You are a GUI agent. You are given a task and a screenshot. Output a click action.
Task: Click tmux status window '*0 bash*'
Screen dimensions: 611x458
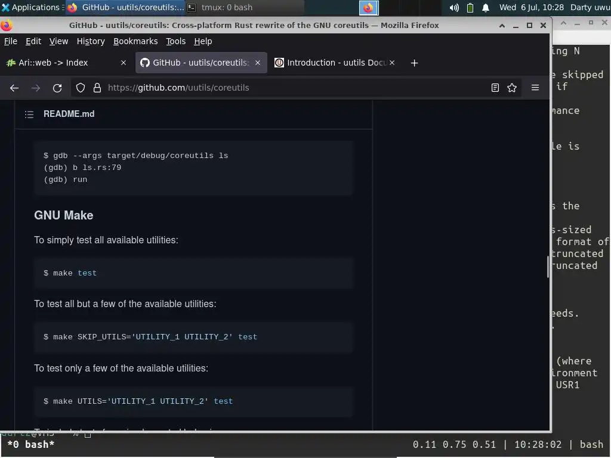[31, 445]
